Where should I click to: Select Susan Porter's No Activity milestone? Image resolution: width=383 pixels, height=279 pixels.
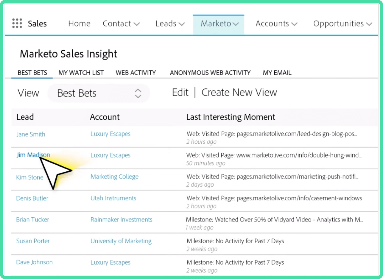[x=235, y=241]
